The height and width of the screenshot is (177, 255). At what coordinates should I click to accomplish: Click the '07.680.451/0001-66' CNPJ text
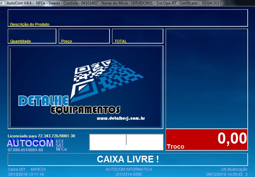[x=25, y=150]
